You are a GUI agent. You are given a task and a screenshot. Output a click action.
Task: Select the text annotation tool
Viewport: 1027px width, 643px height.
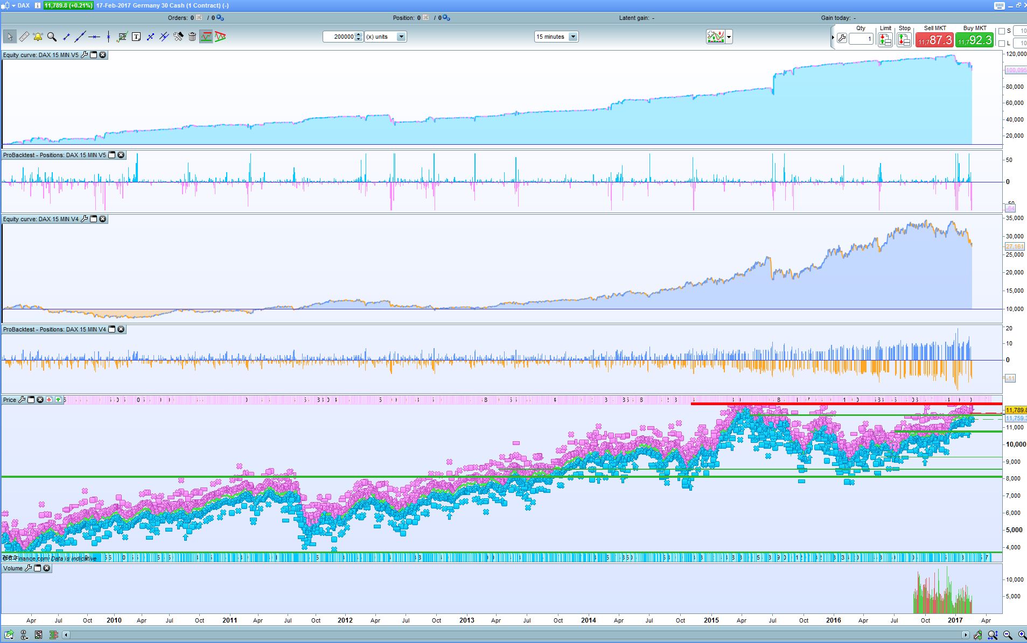pos(136,37)
